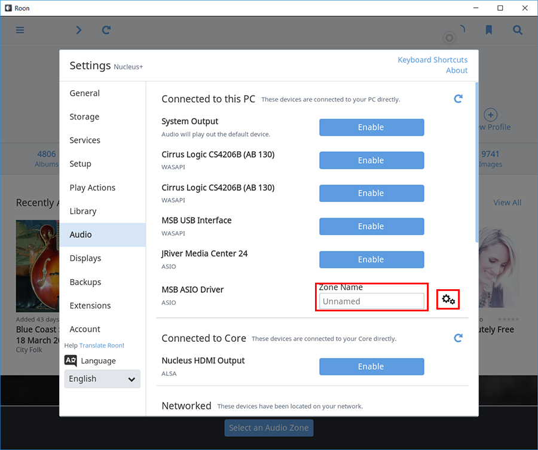
Task: Click the add profile plus icon
Action: (490, 115)
